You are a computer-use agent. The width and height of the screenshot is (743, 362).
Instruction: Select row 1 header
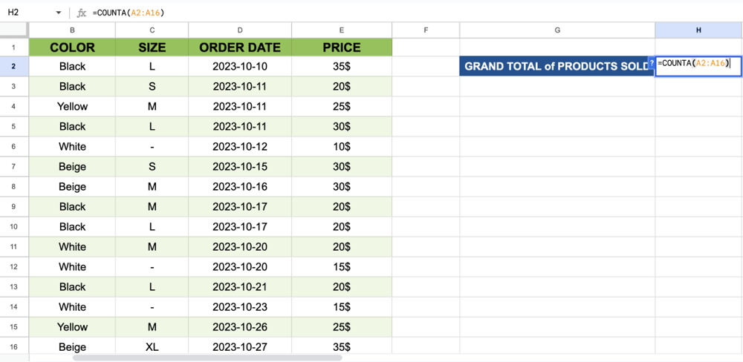pyautogui.click(x=14, y=47)
